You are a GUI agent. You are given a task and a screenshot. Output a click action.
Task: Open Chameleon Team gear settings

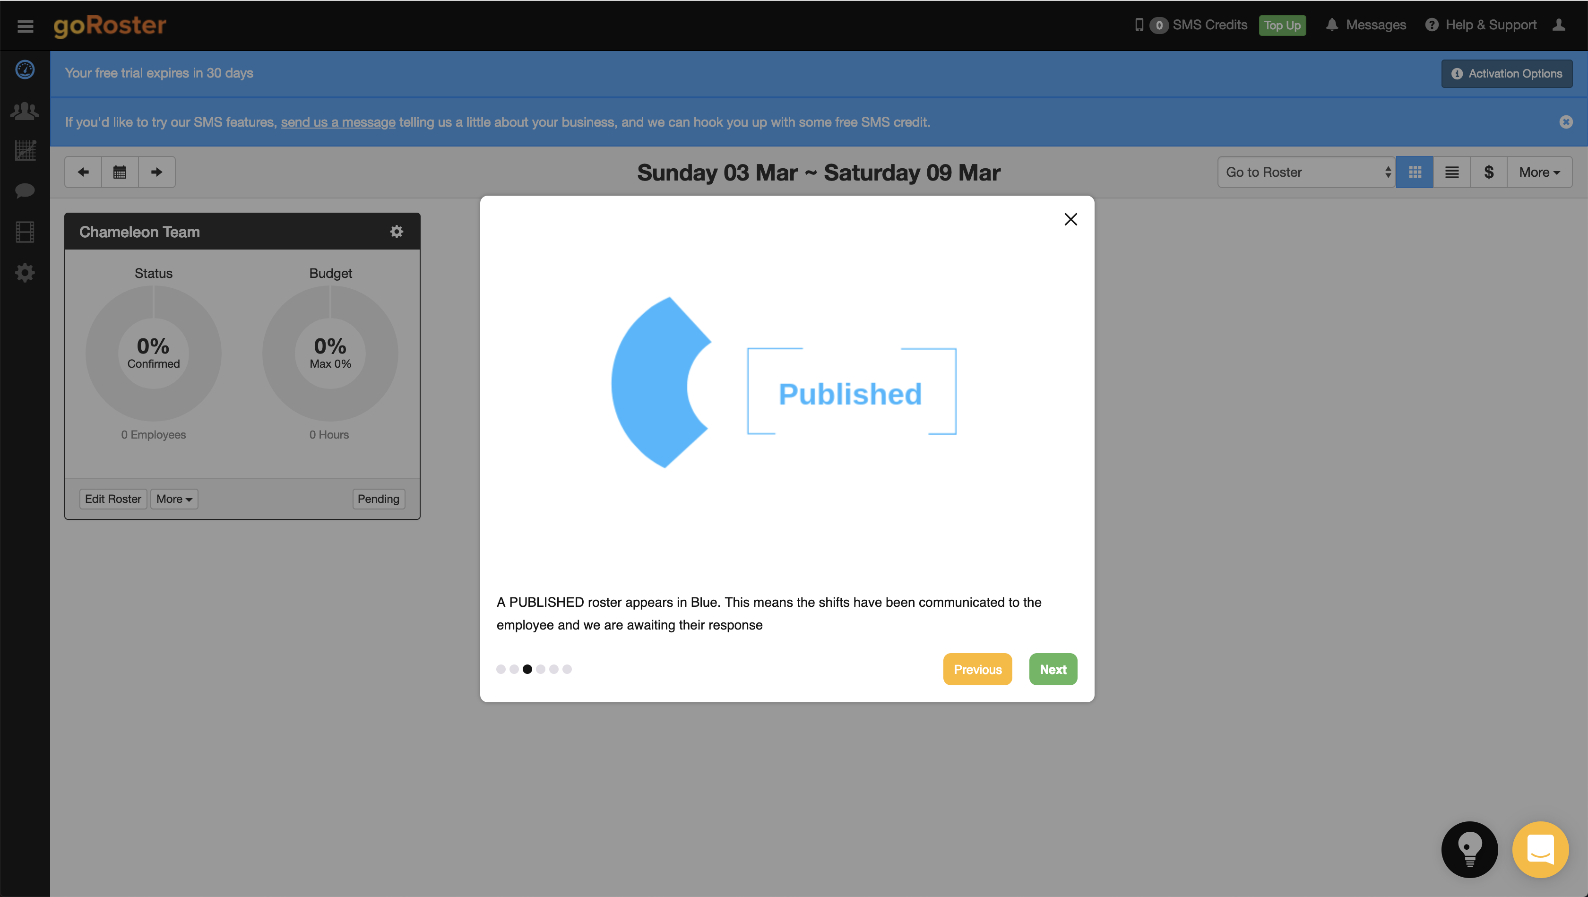coord(397,231)
